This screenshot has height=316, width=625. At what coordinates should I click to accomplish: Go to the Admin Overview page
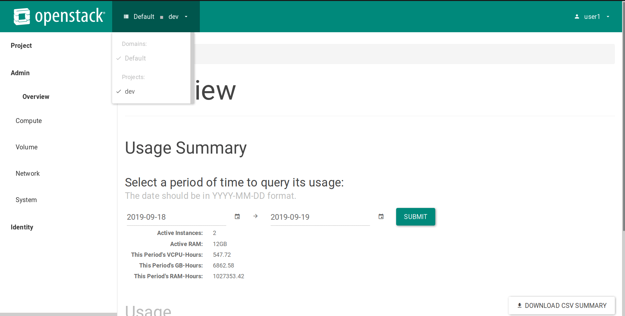[36, 97]
